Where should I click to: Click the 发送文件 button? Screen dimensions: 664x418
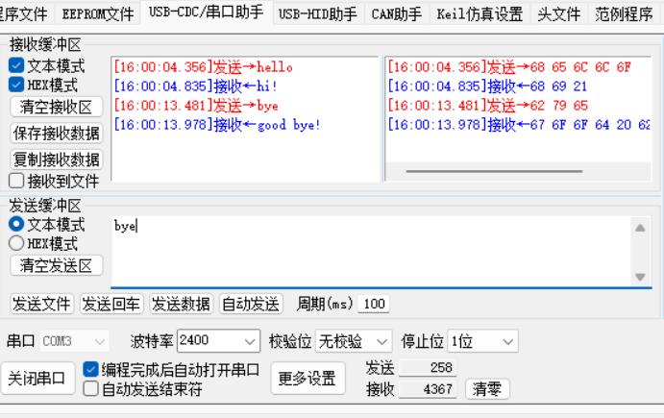41,304
